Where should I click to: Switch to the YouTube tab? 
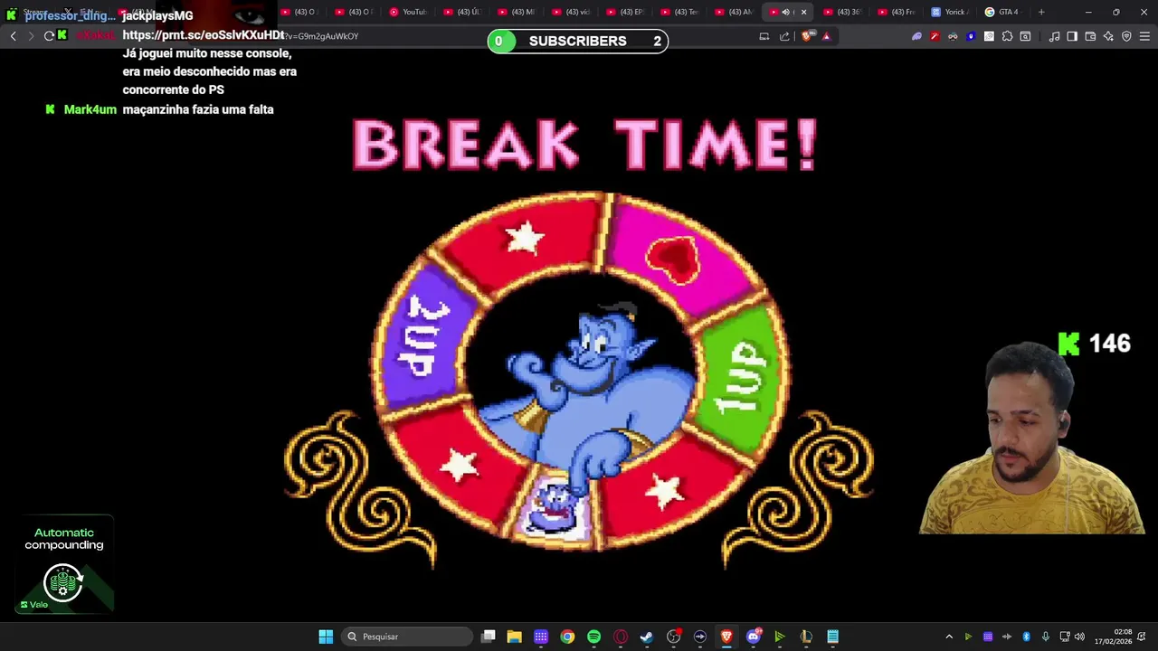coord(408,12)
